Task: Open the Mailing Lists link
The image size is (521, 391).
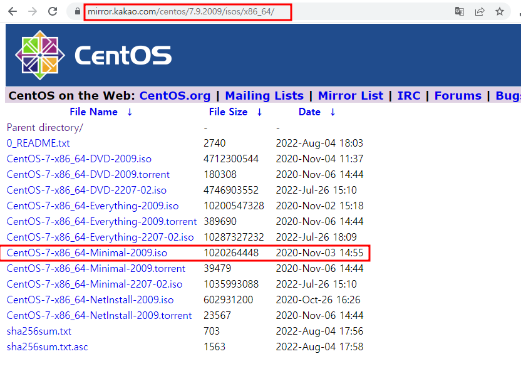Action: 264,96
